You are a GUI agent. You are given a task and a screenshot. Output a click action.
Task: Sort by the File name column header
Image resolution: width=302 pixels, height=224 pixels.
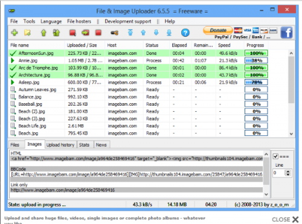(x=36, y=45)
